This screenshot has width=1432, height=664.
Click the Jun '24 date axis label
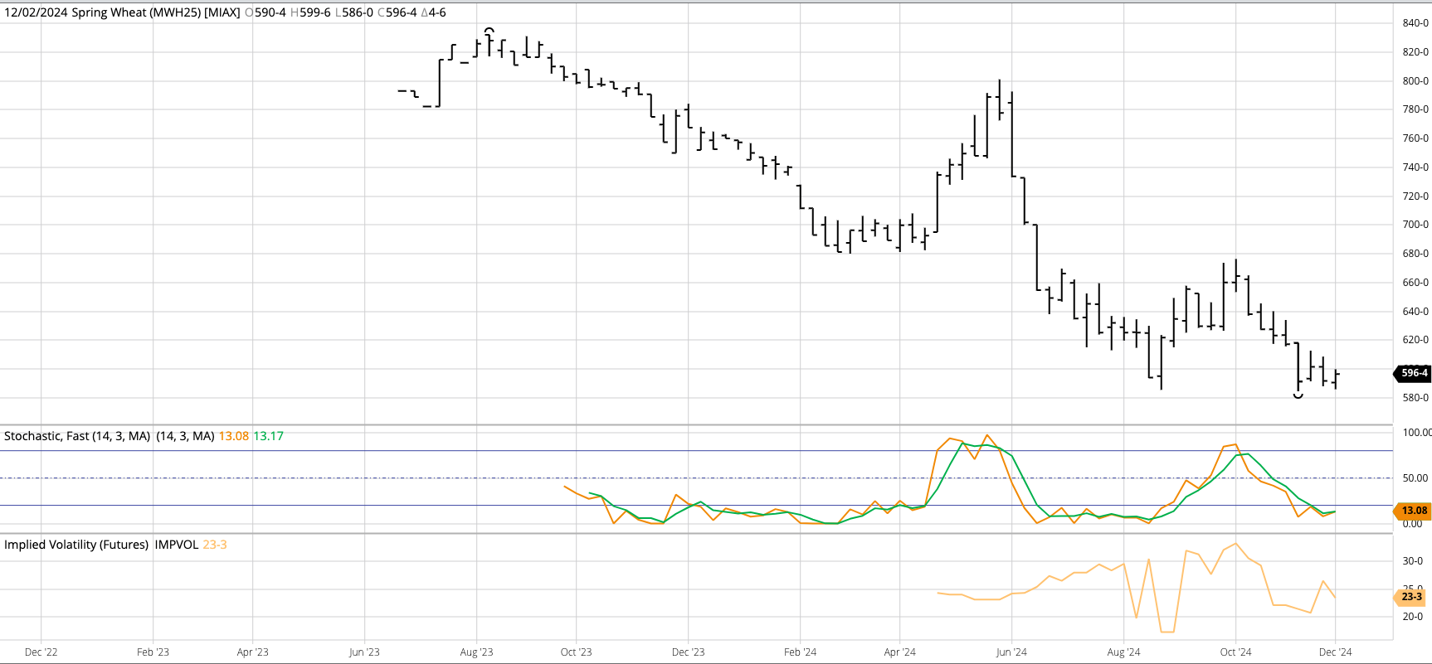[x=1011, y=652]
